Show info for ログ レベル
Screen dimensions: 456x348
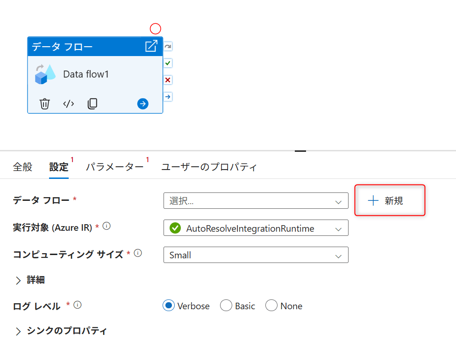coord(78,305)
